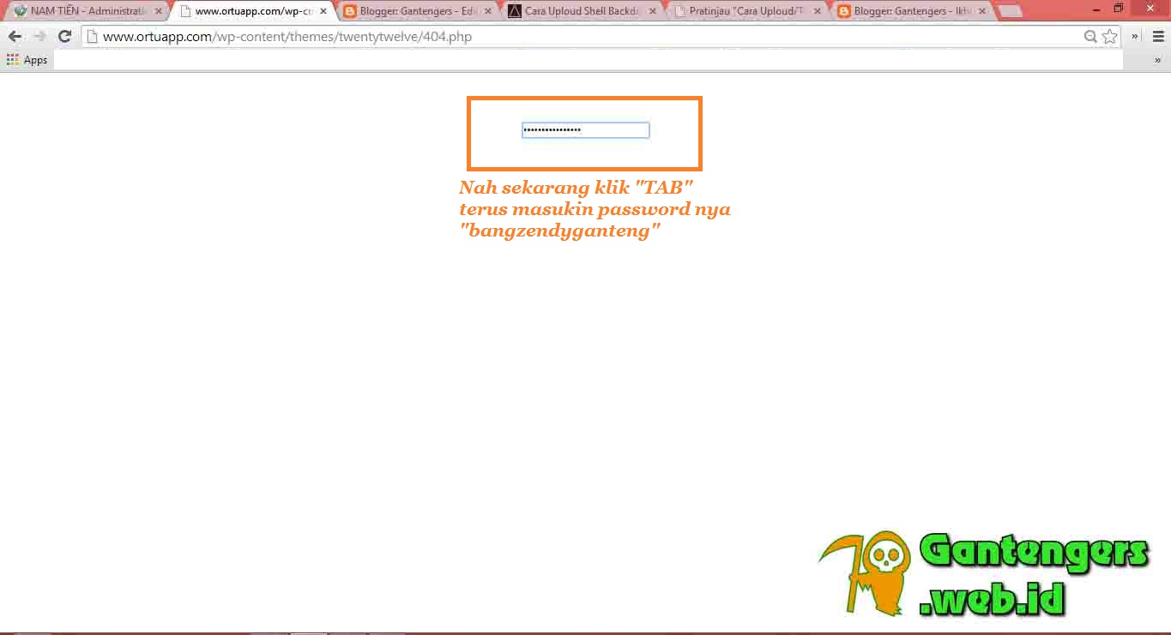Switch to the Blogger Gantengers Ikhl tab

click(905, 11)
